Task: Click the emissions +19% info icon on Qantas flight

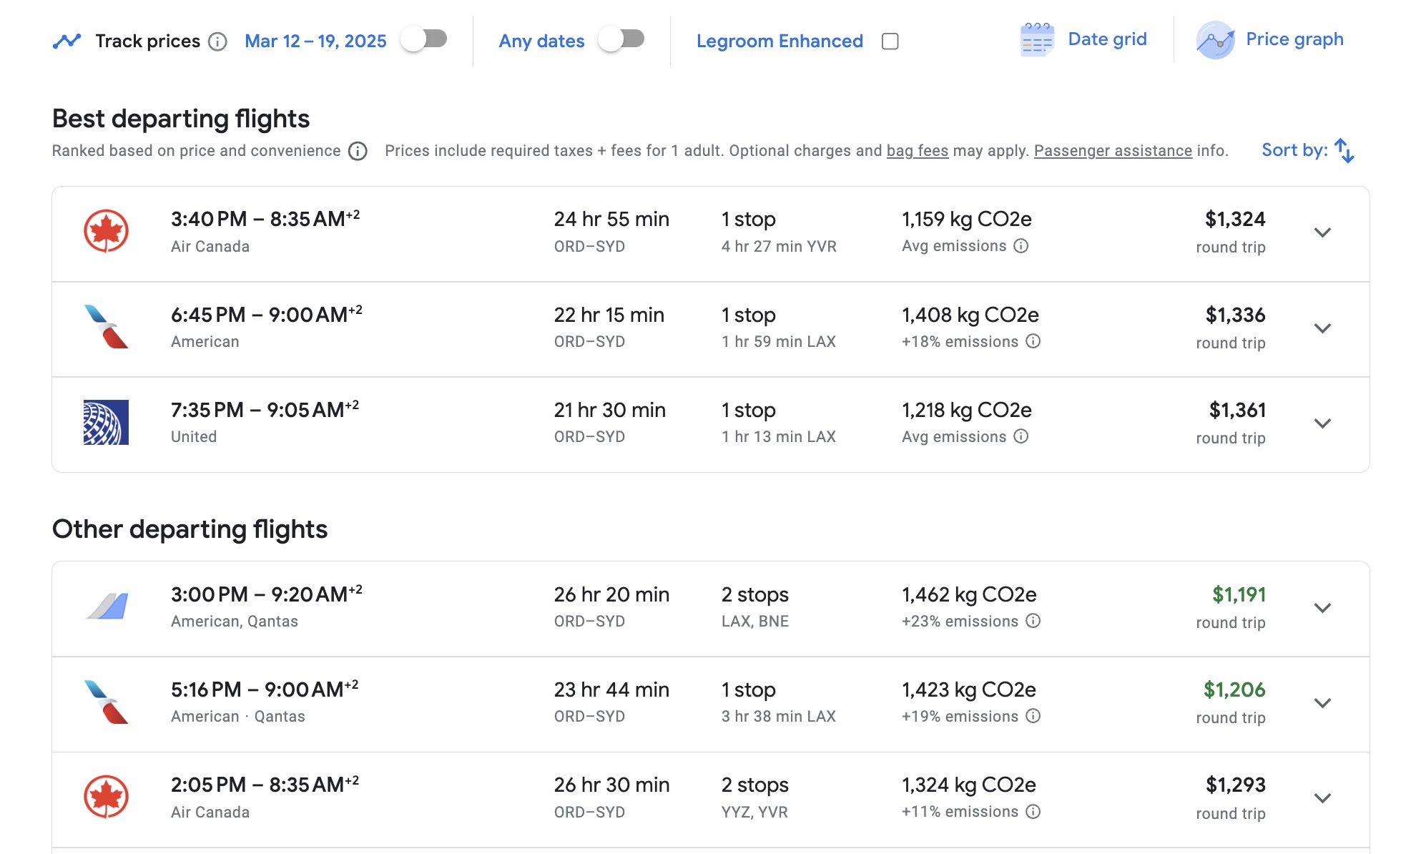Action: tap(1033, 716)
